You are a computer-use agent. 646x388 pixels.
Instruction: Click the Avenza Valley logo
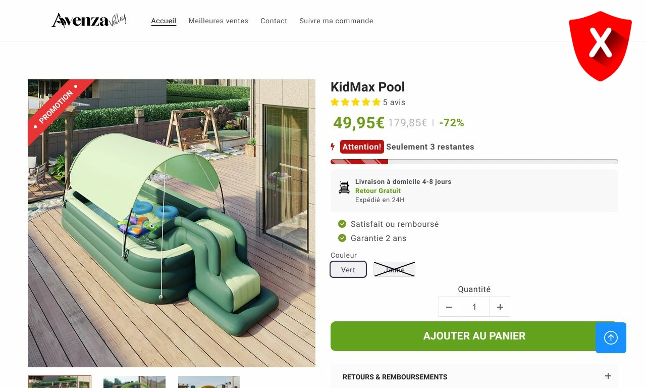[89, 20]
